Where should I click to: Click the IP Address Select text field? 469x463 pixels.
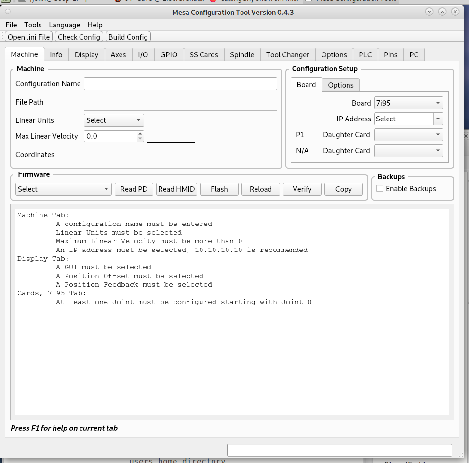tap(404, 119)
